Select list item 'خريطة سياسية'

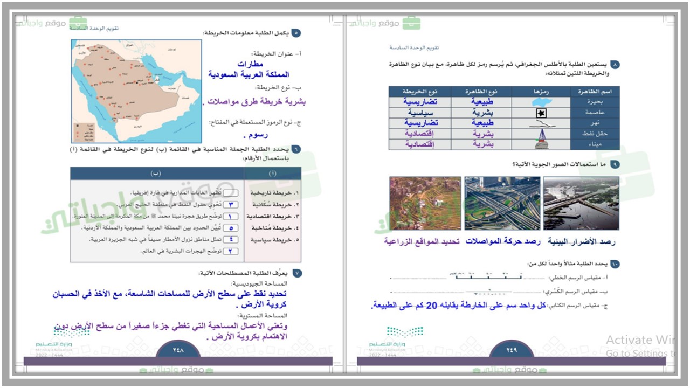coord(274,239)
